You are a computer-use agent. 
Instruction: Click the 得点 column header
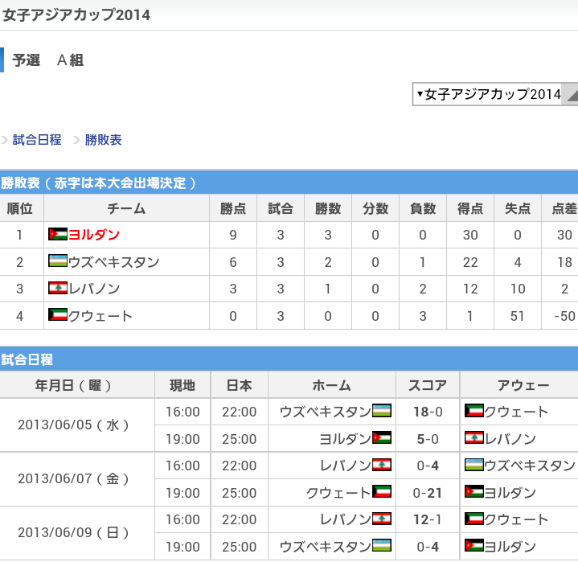coord(470,208)
